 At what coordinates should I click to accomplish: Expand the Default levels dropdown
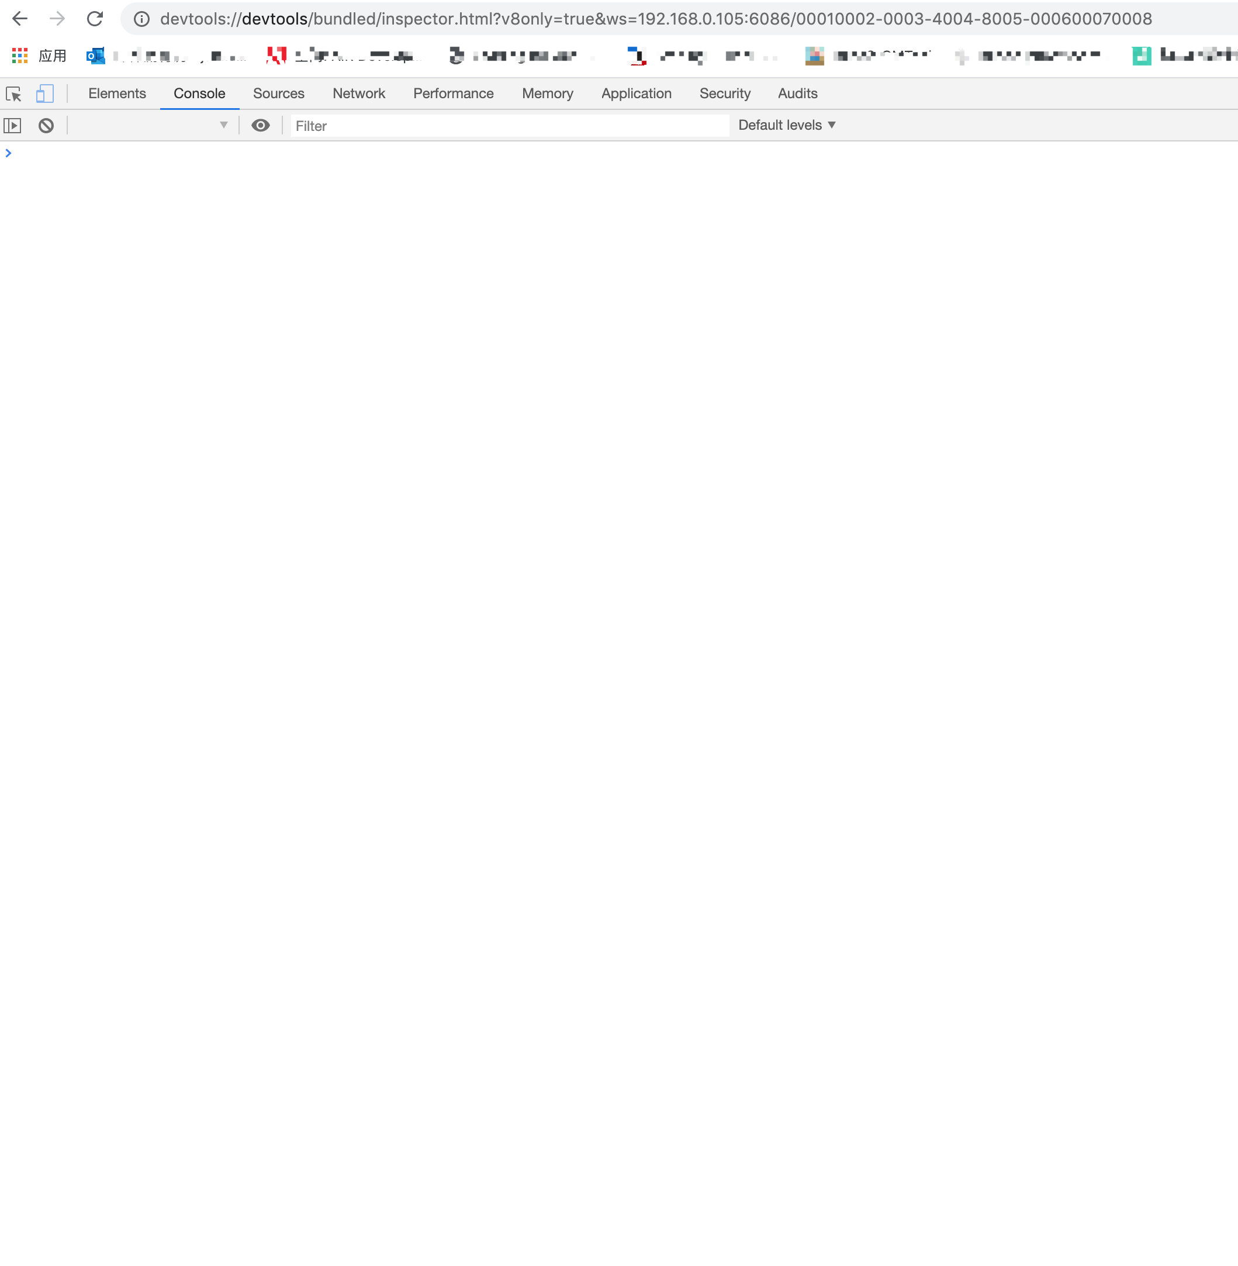coord(787,126)
